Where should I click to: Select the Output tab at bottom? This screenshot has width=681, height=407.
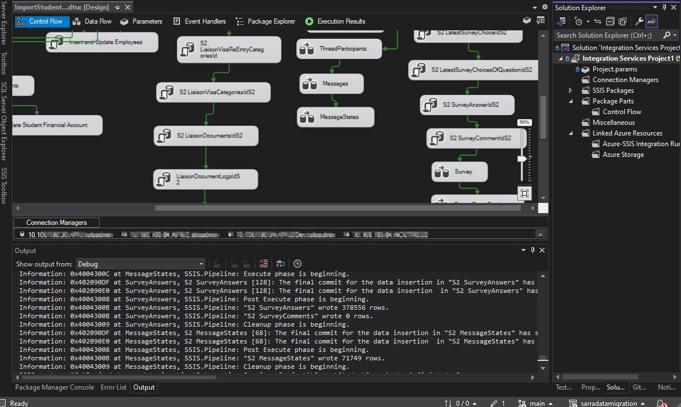click(144, 387)
